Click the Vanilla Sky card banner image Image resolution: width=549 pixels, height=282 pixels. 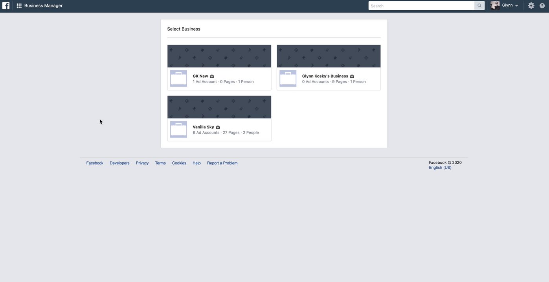click(219, 107)
